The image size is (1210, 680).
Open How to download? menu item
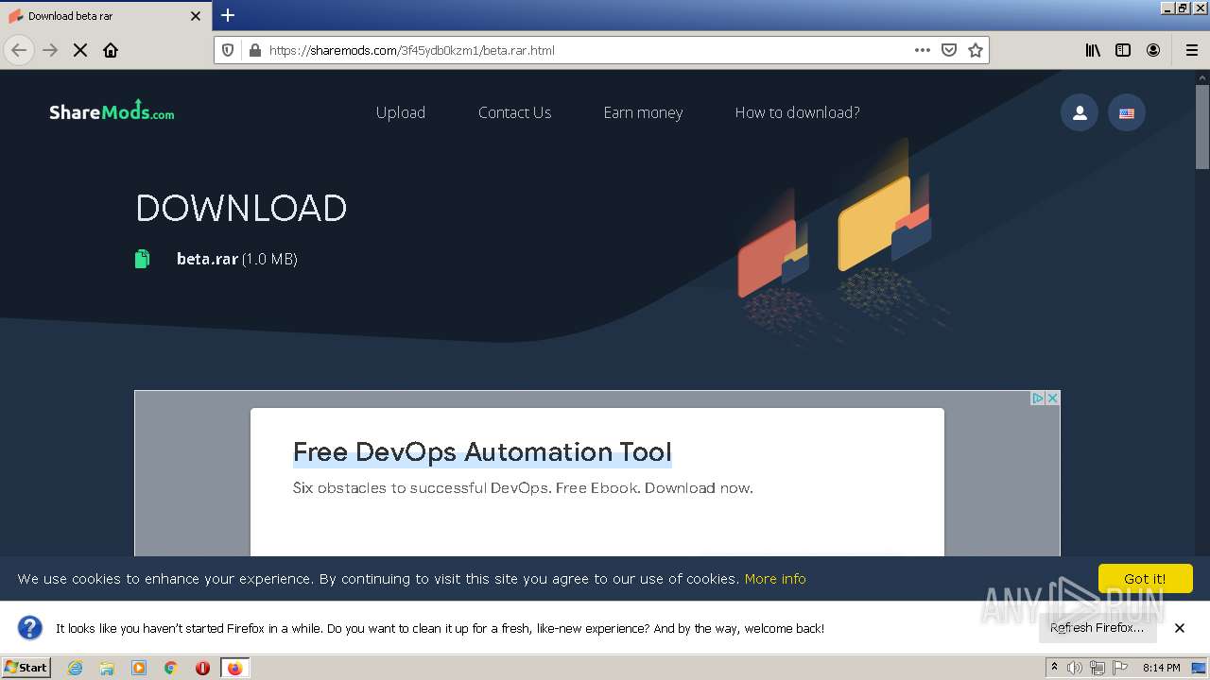coord(797,112)
